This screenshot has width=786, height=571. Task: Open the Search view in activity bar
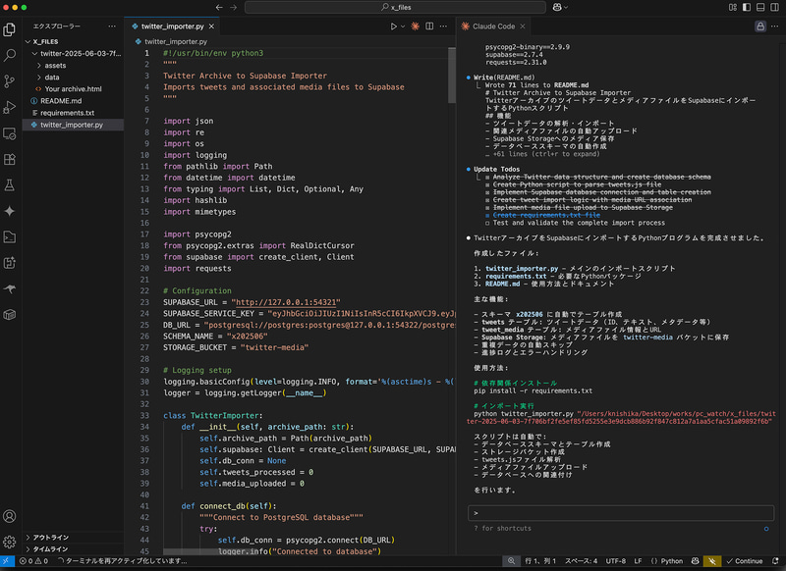[x=10, y=56]
